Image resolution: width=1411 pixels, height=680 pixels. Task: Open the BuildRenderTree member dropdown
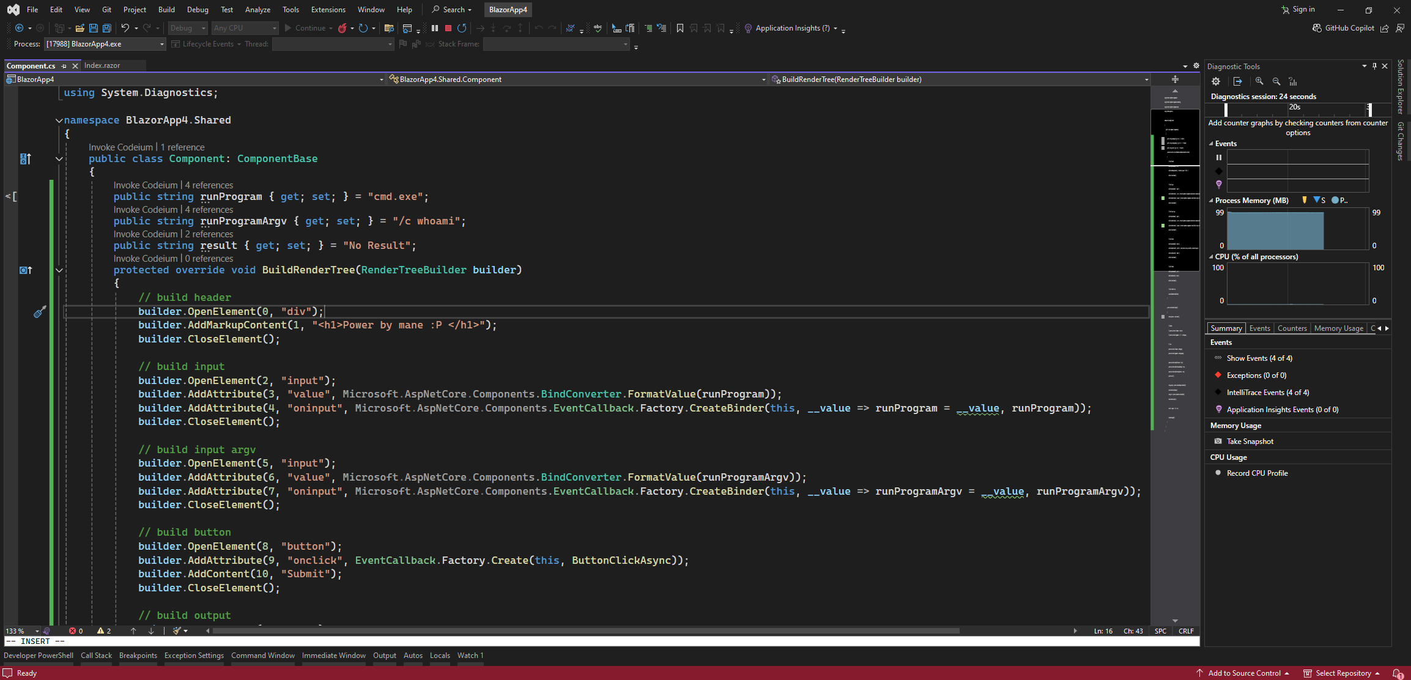(960, 79)
